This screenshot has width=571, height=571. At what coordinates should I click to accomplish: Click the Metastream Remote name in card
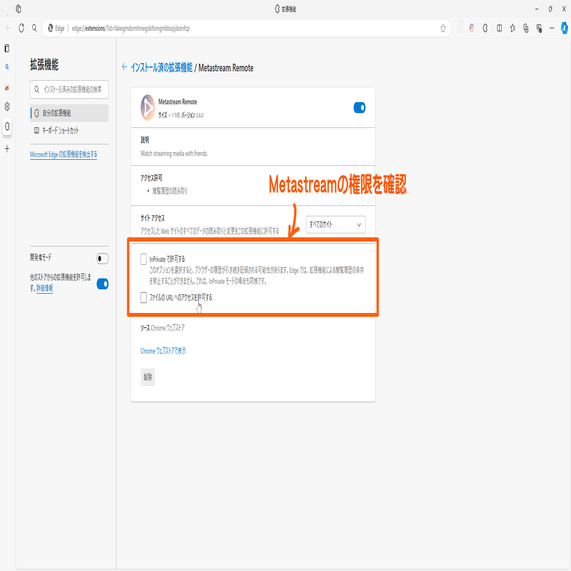(178, 102)
